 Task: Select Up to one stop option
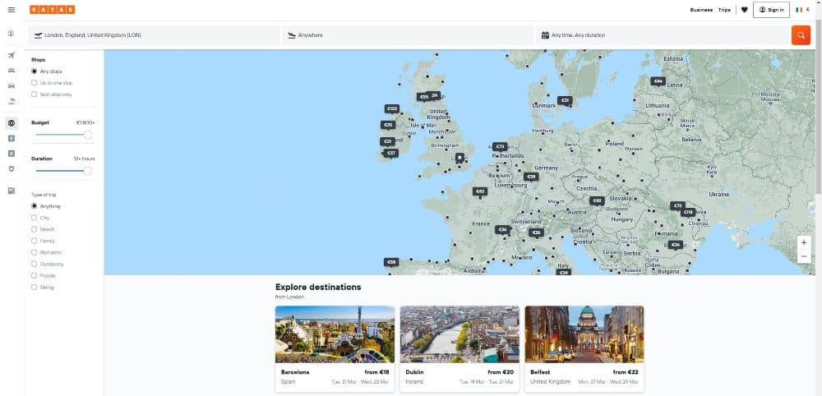pyautogui.click(x=35, y=83)
